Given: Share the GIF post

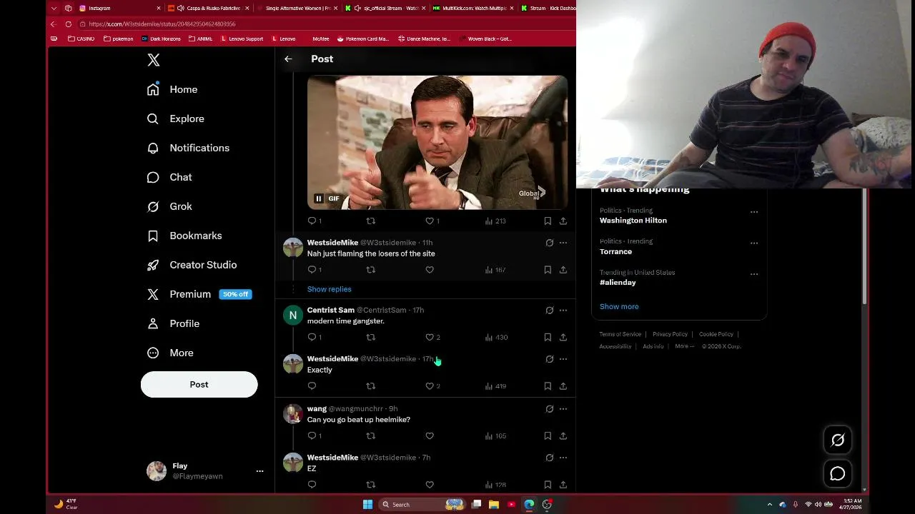Looking at the screenshot, I should pos(563,221).
